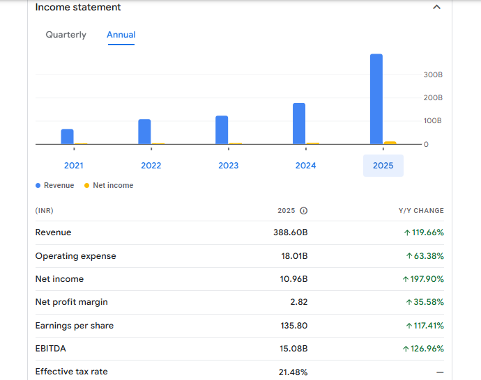Click the info icon beside 2025 header

point(303,211)
